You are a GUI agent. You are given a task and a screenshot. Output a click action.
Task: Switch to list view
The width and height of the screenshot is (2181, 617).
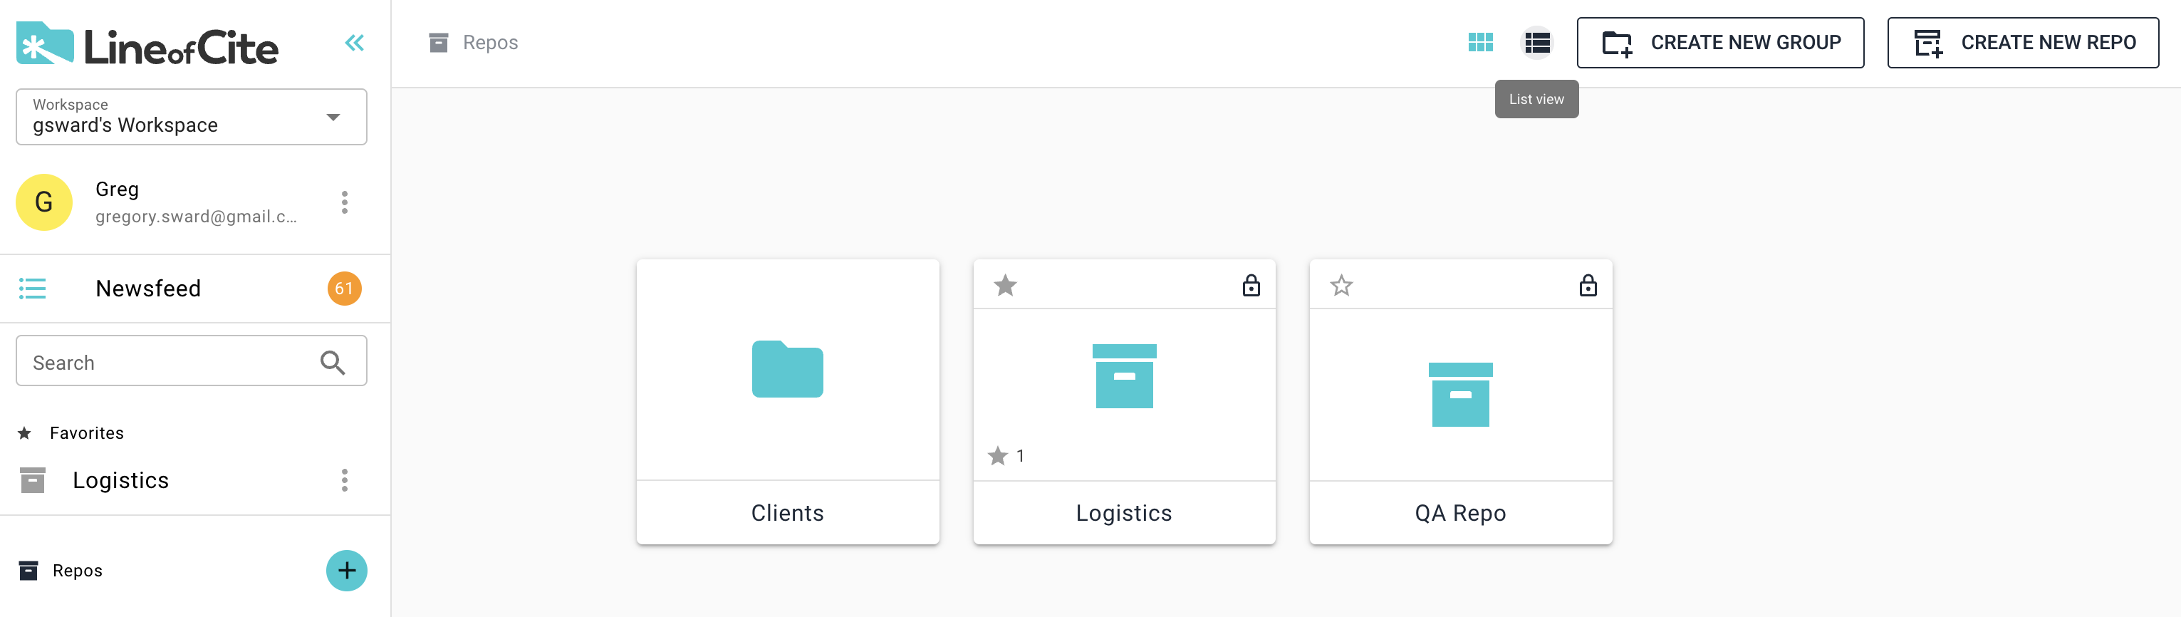pos(1536,42)
